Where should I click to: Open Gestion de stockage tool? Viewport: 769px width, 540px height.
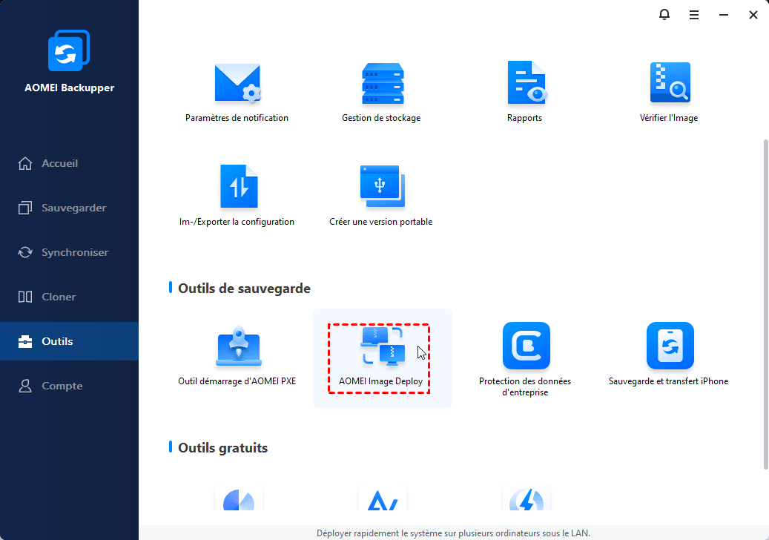point(382,92)
